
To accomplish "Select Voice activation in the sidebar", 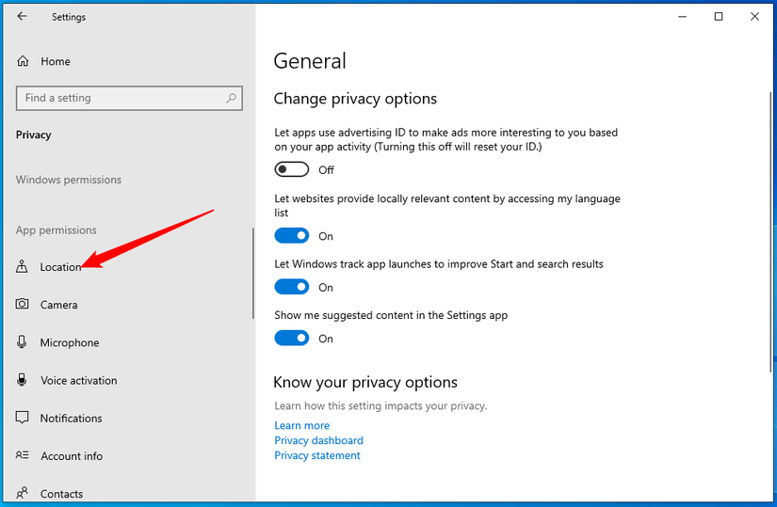I will coord(79,380).
